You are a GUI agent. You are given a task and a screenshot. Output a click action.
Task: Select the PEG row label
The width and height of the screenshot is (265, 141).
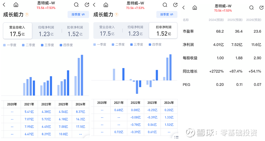click(186, 85)
